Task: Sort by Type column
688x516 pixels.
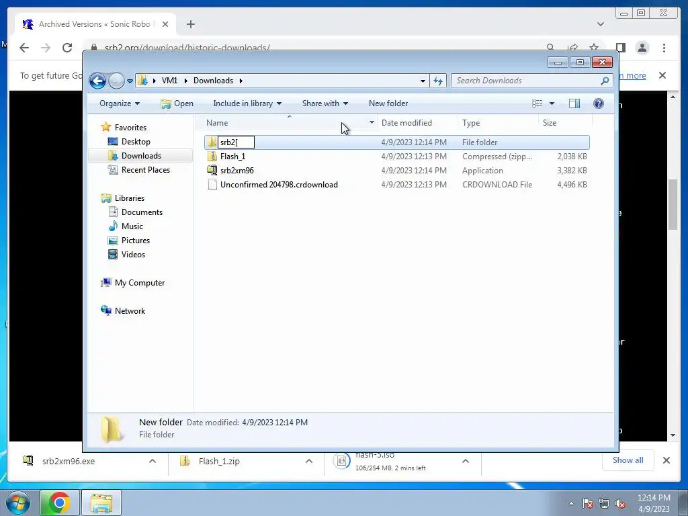Action: [x=498, y=123]
